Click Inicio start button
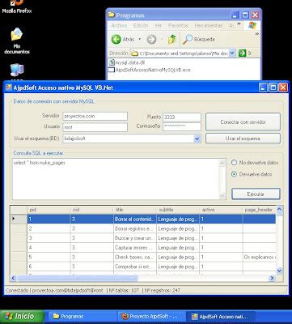 point(22,317)
